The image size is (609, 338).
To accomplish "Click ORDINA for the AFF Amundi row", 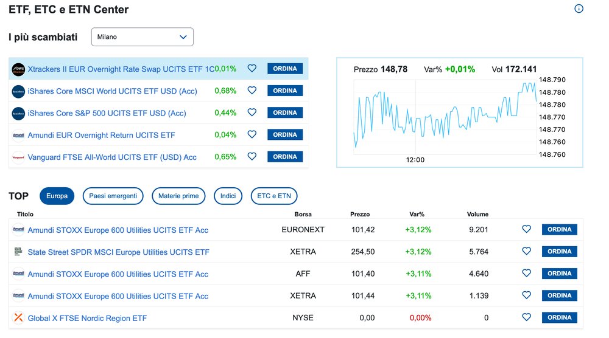I will coord(560,274).
